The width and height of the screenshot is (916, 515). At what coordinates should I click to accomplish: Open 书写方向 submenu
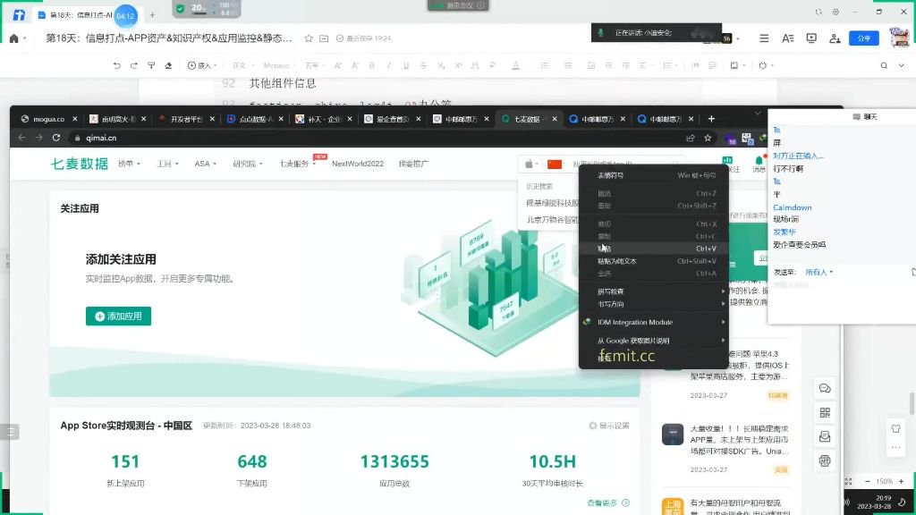[x=654, y=304]
